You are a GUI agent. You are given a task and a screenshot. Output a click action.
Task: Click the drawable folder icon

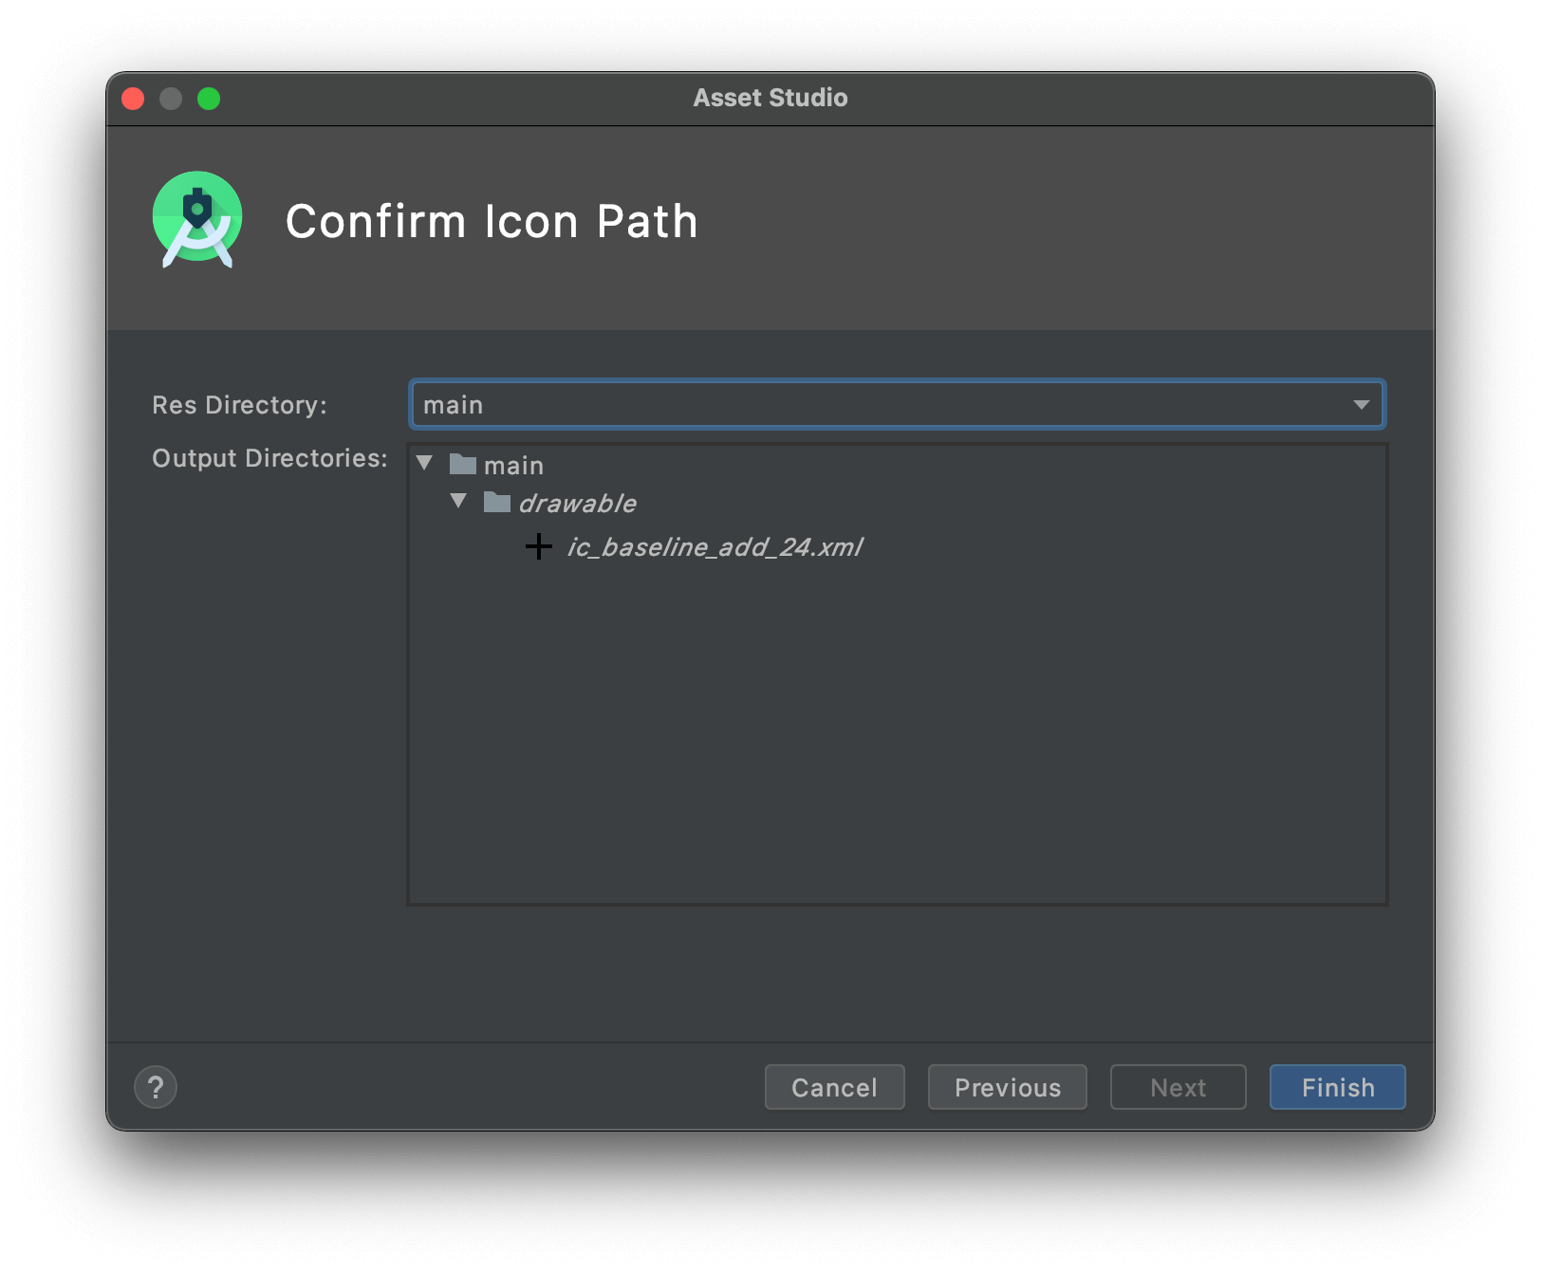point(496,502)
